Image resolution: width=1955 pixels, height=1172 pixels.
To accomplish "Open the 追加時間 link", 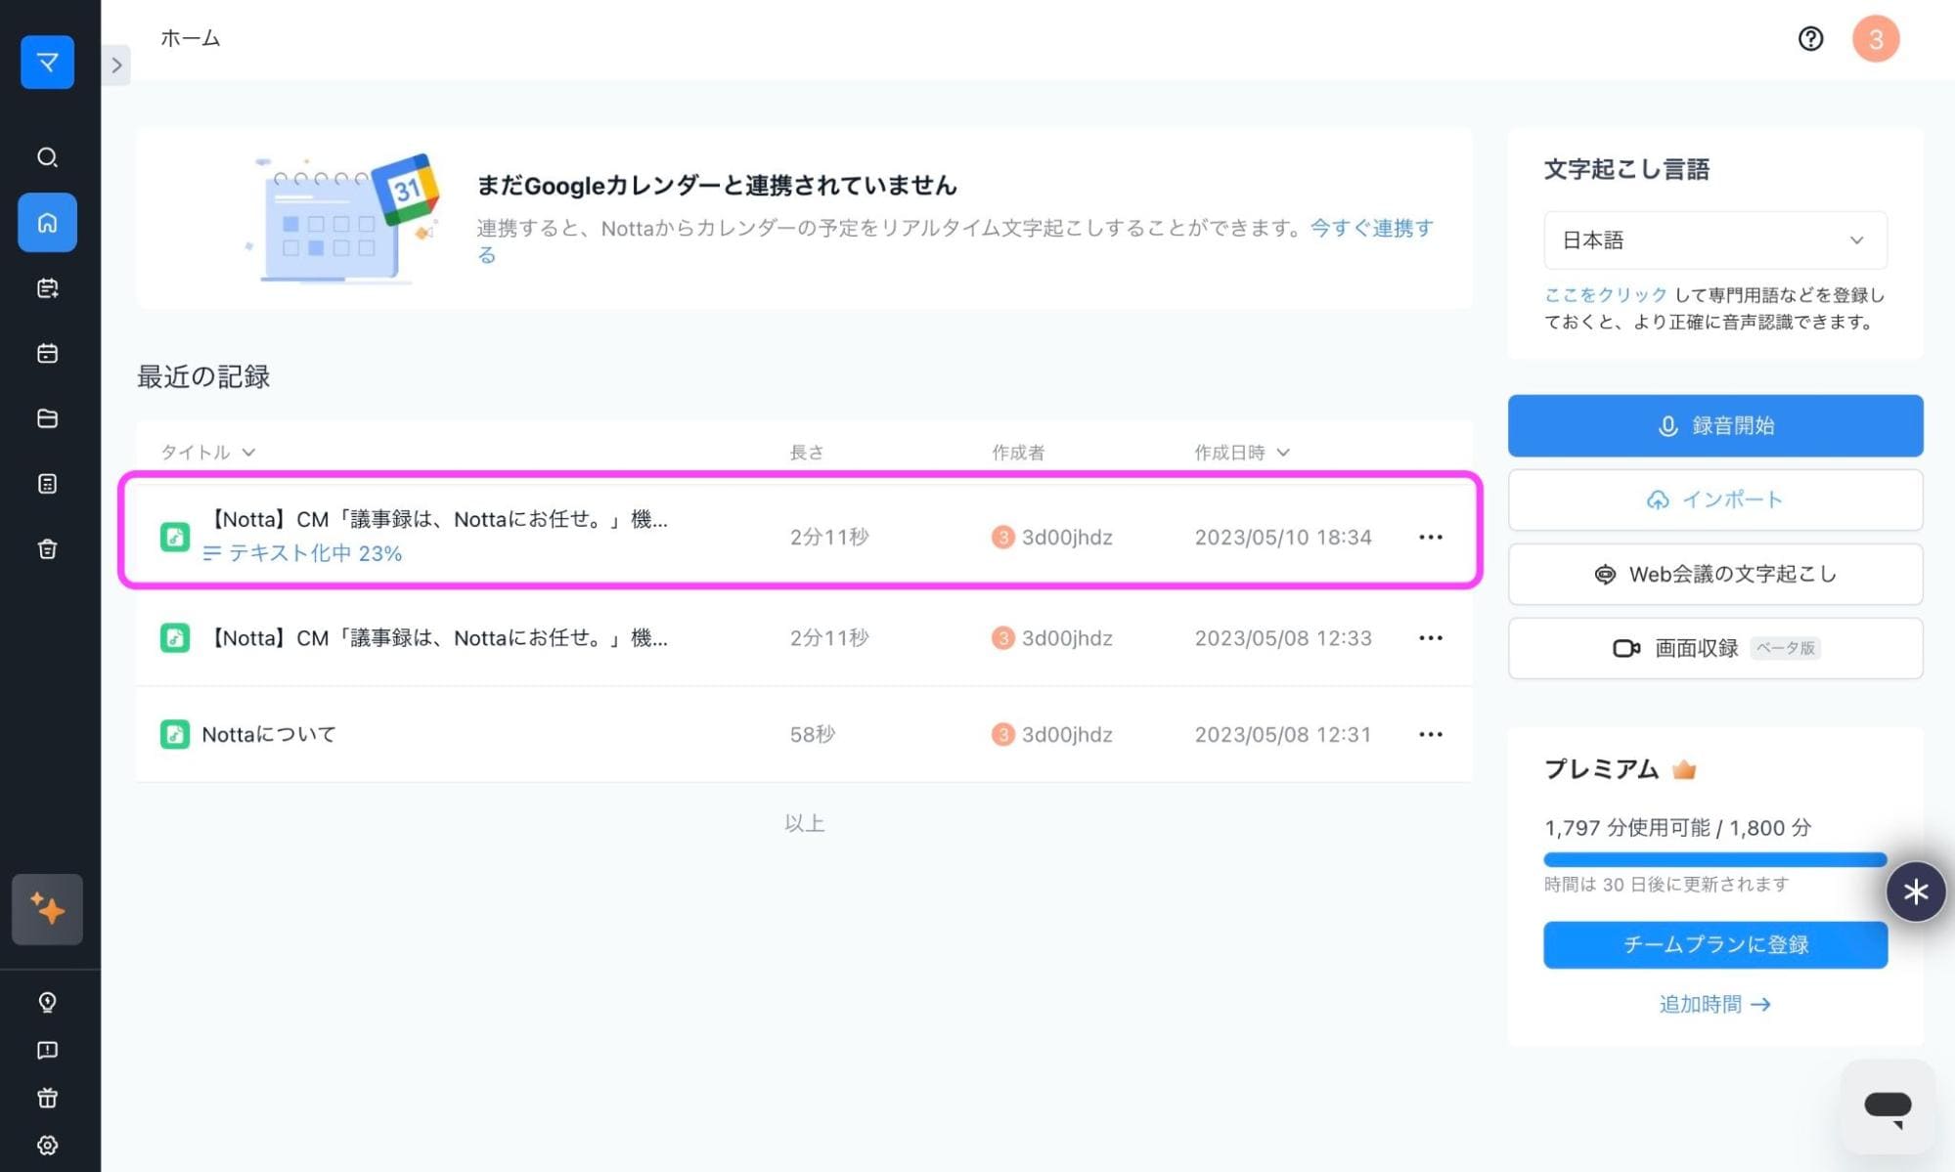I will coord(1714,1004).
